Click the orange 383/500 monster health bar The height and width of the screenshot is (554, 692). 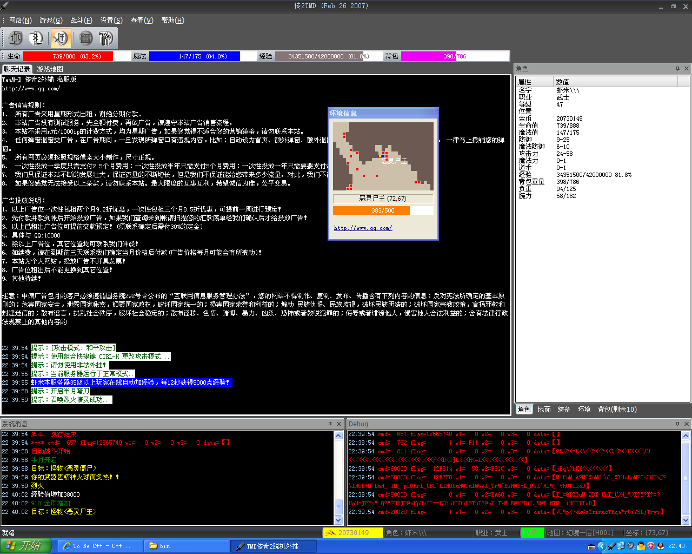(x=383, y=210)
